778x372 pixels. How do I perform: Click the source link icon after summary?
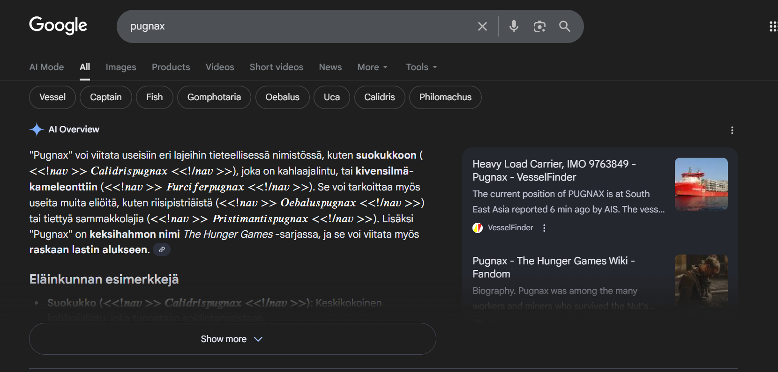pyautogui.click(x=162, y=250)
